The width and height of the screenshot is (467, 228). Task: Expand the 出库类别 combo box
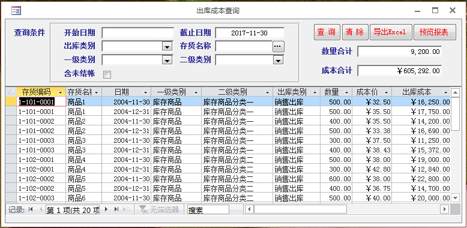(166, 47)
